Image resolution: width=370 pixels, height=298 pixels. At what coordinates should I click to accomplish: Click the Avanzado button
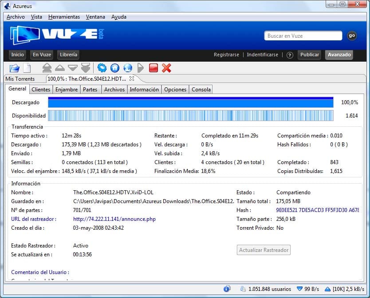(x=339, y=55)
